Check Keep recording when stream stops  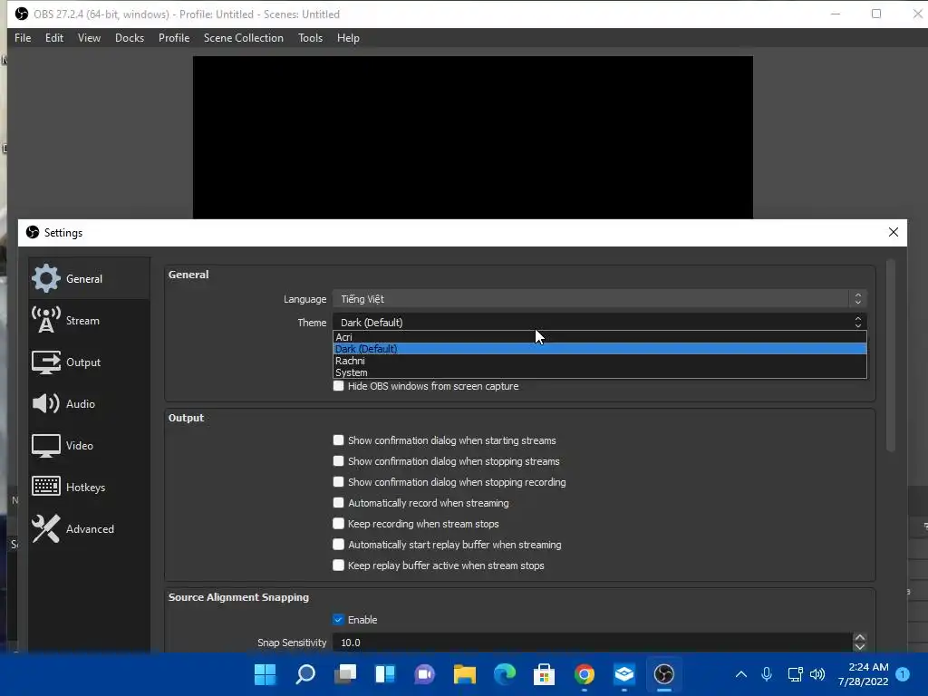pos(339,524)
